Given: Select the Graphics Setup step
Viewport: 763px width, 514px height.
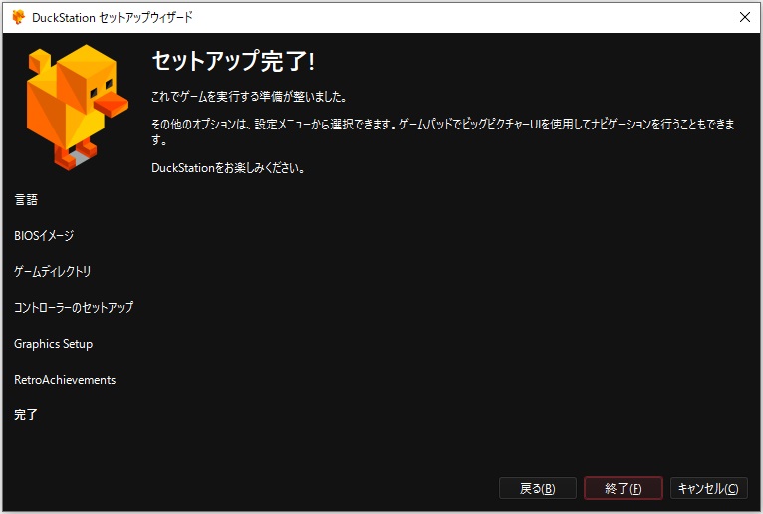Looking at the screenshot, I should [53, 343].
